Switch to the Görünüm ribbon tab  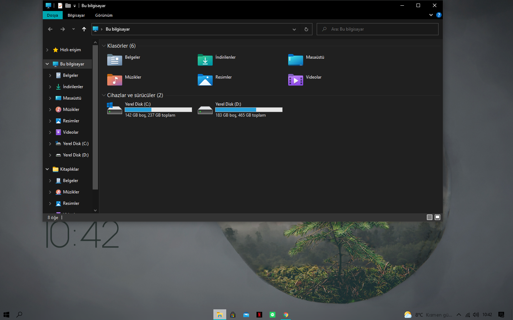(104, 15)
